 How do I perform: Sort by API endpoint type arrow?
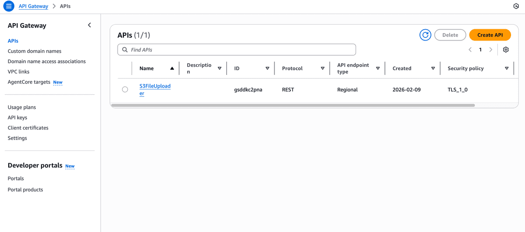click(378, 68)
